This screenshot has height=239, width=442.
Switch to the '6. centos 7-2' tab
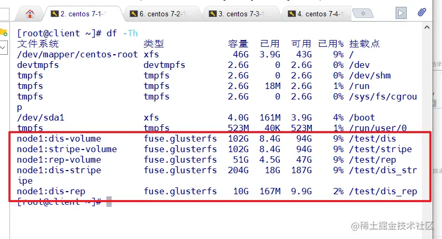coord(162,14)
